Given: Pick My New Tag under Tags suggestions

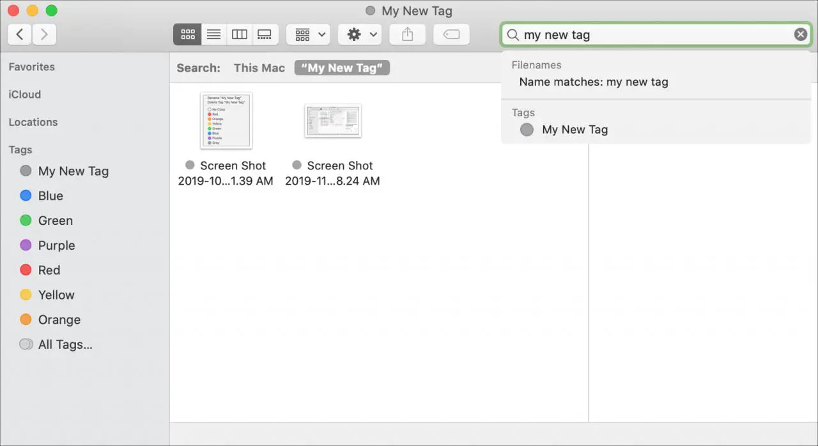Looking at the screenshot, I should pyautogui.click(x=574, y=130).
